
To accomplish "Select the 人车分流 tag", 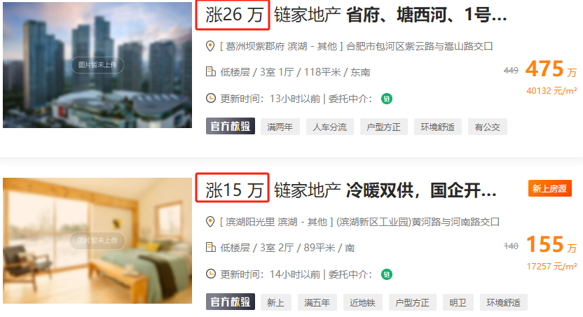I will point(330,127).
